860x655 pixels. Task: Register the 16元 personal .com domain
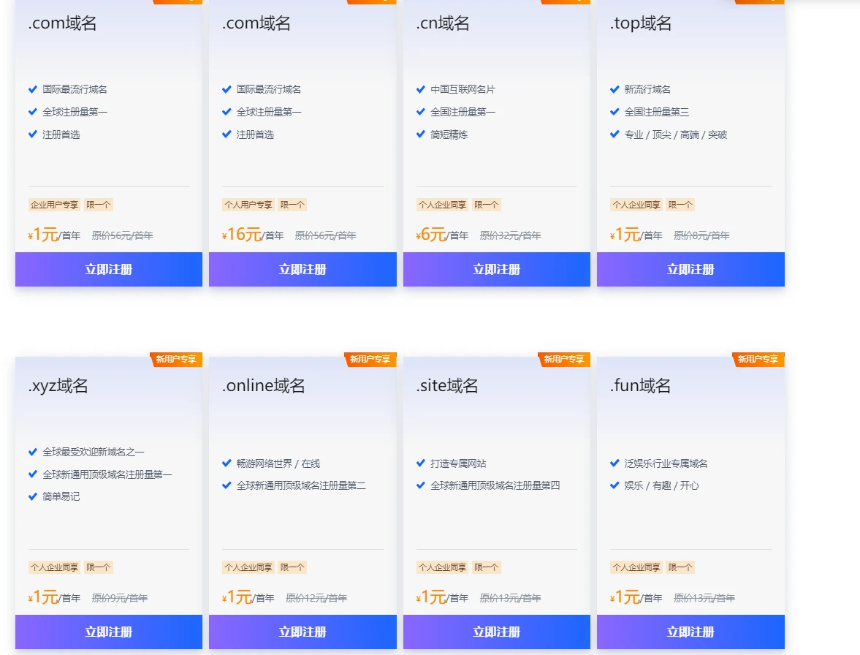[x=302, y=269]
